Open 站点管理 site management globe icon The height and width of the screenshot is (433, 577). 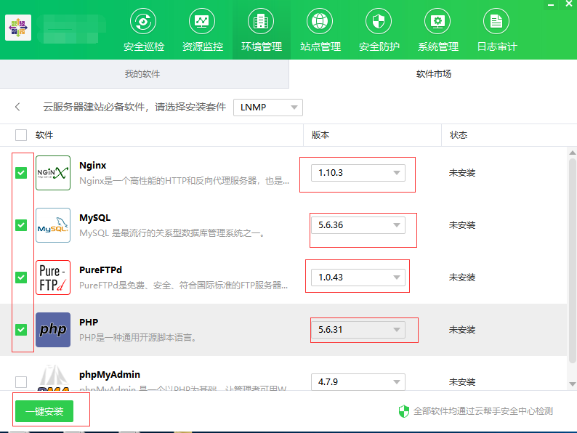(320, 21)
